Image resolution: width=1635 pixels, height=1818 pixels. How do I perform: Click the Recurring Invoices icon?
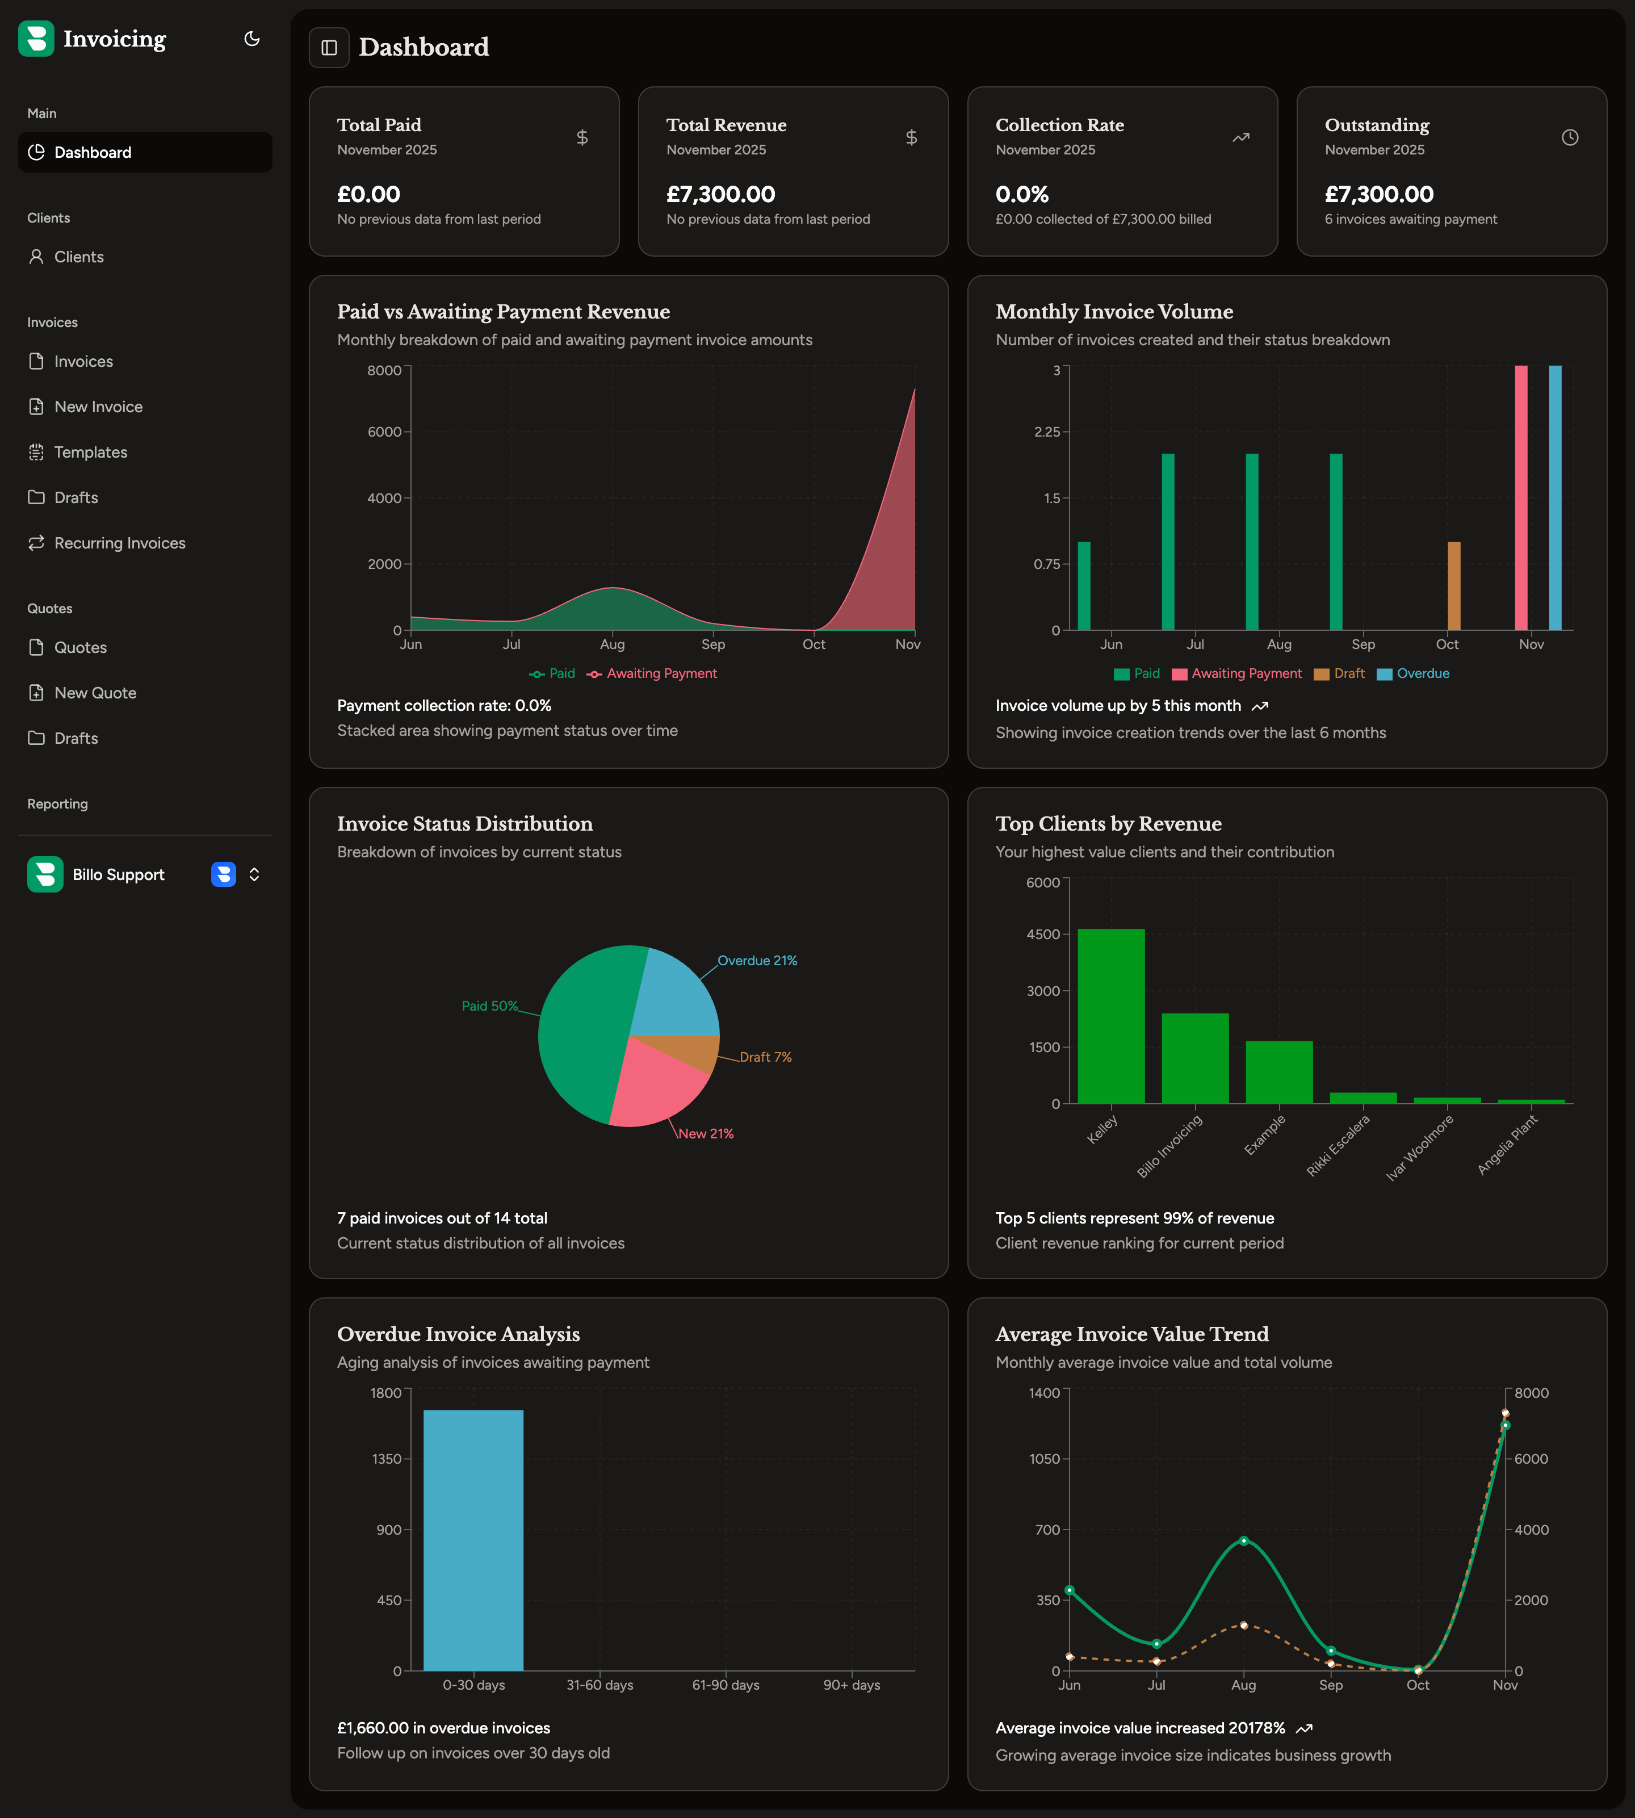point(36,543)
